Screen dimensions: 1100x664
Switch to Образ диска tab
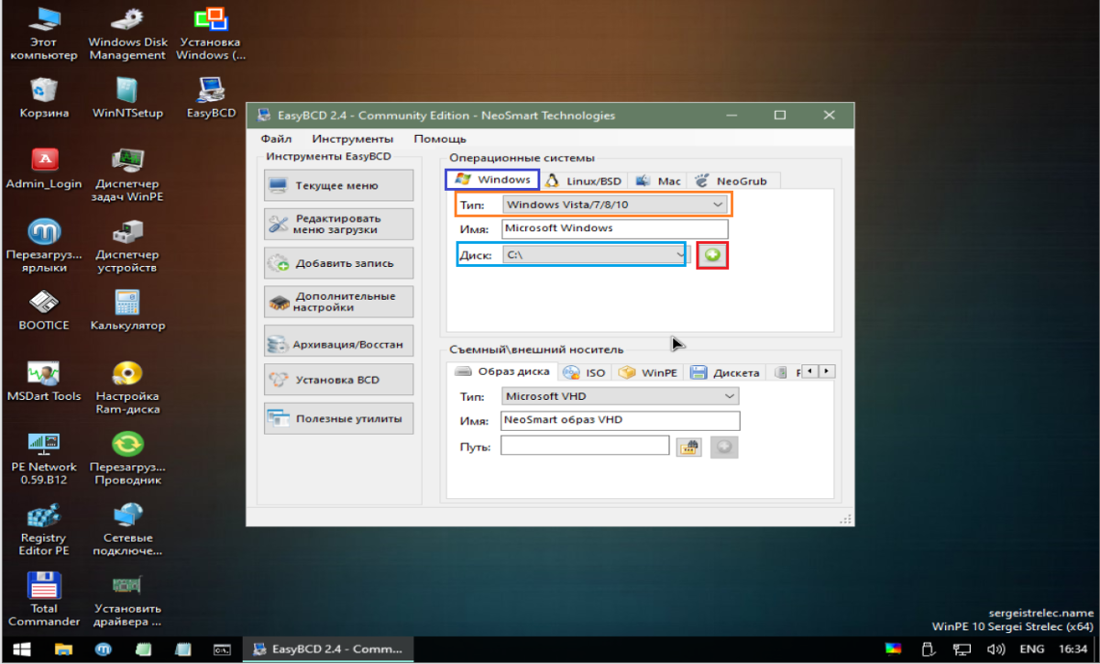coord(502,371)
